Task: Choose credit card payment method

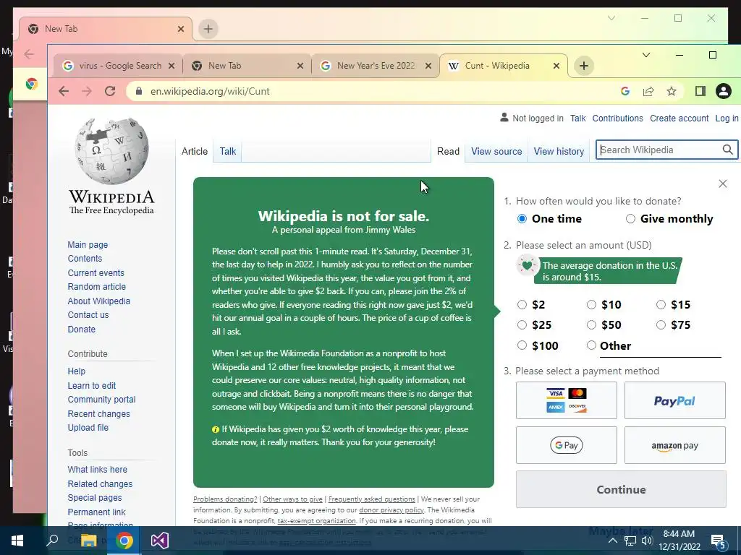Action: (566, 400)
